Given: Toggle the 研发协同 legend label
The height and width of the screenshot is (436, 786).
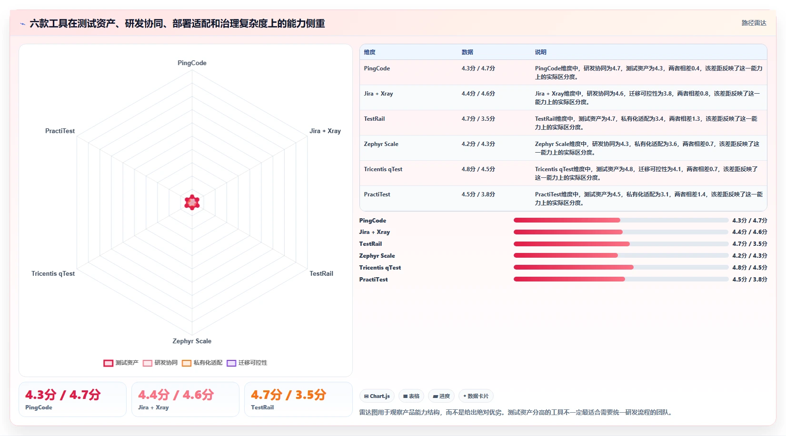Looking at the screenshot, I should 166,363.
